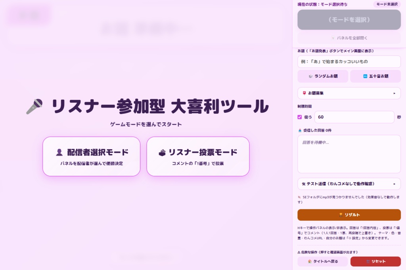Click the trophy icon on リザルト
The image size is (406, 270).
(x=341, y=215)
